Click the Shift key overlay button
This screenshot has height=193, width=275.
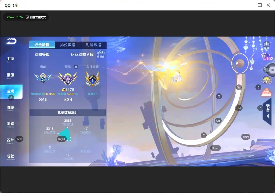[246, 137]
